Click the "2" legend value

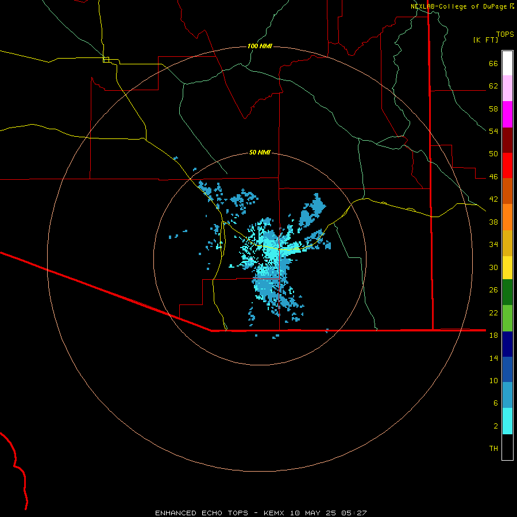pos(496,426)
